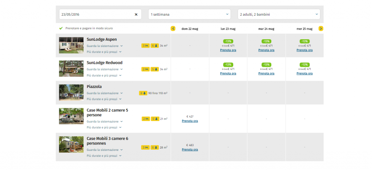Expand Guarda la sistemazione for Case Mobili 3 camere
This screenshot has height=170, width=372.
[105, 150]
